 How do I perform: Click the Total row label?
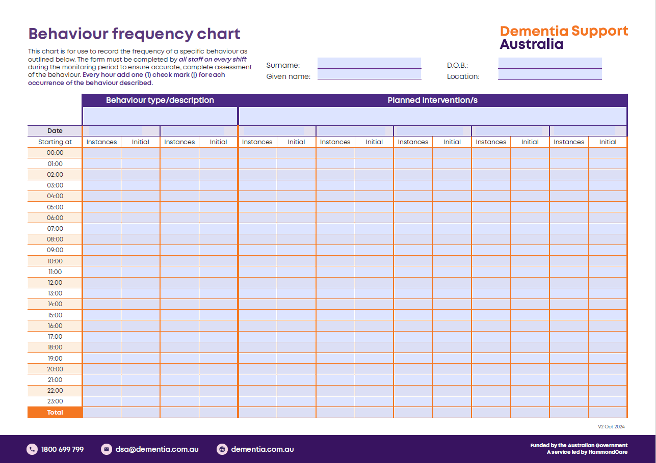[55, 412]
